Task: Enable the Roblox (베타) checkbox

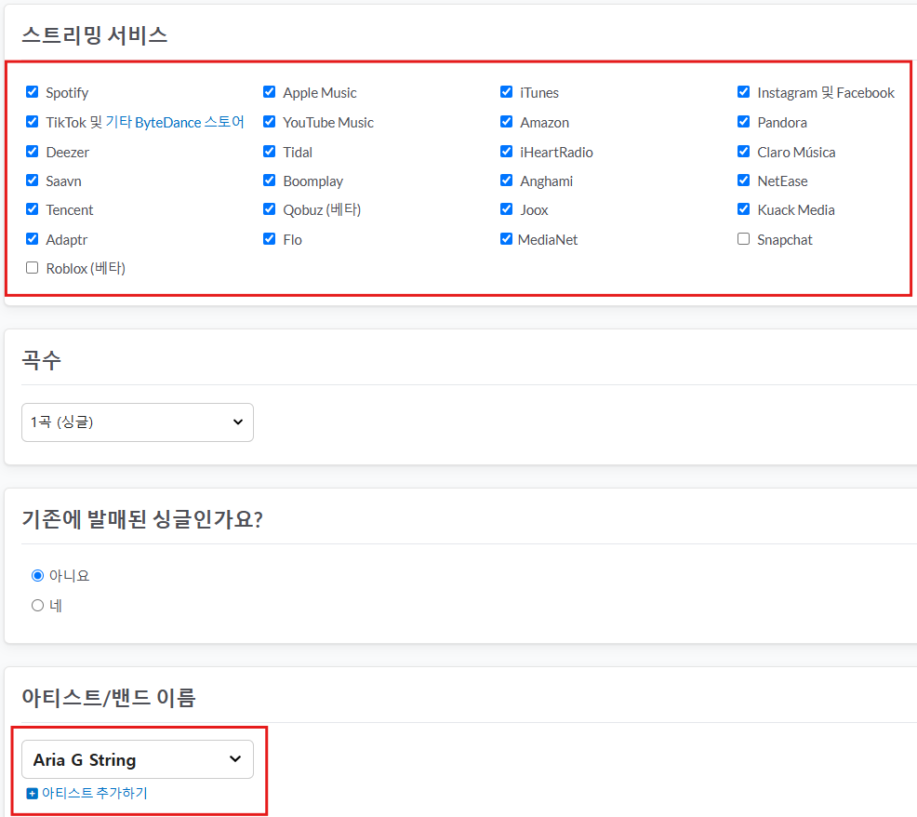Action: 33,267
